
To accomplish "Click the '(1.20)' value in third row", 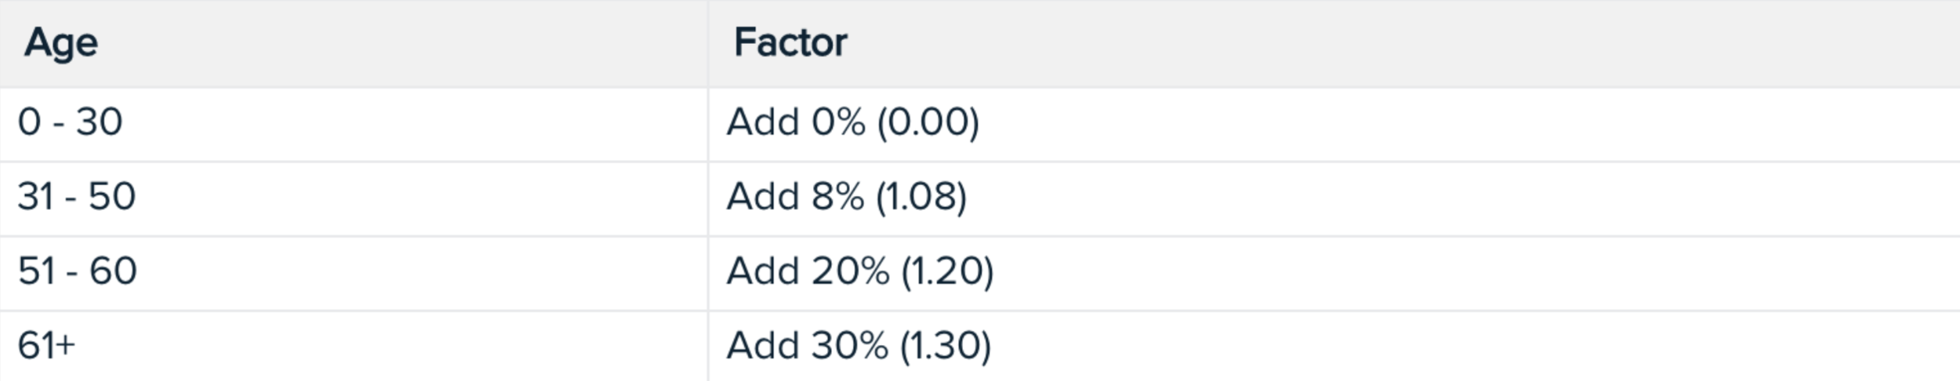I will click(x=947, y=271).
